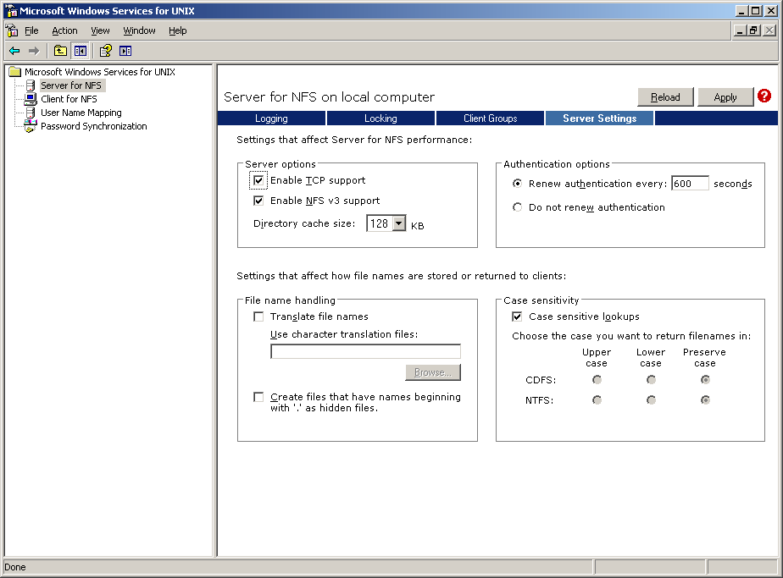Switch to the Locking tab

(x=380, y=118)
